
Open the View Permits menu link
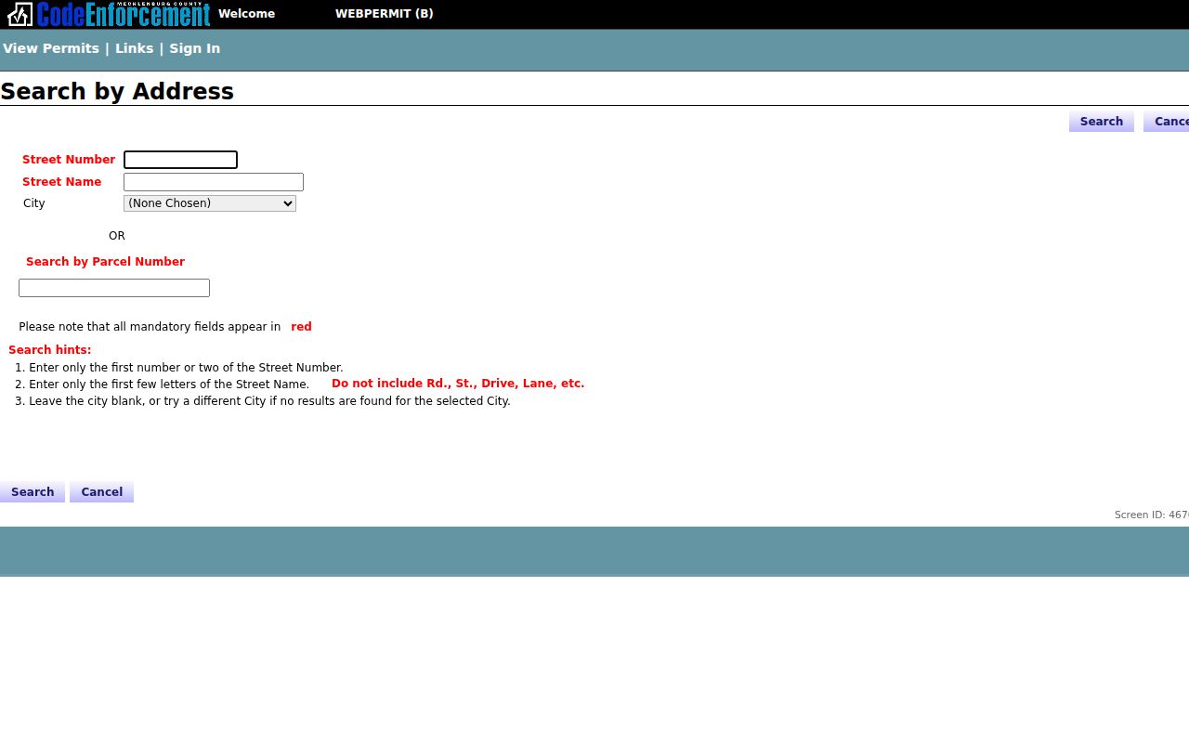[x=51, y=48]
